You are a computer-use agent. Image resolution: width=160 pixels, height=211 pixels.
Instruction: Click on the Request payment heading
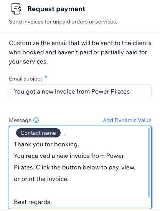pos(56,9)
